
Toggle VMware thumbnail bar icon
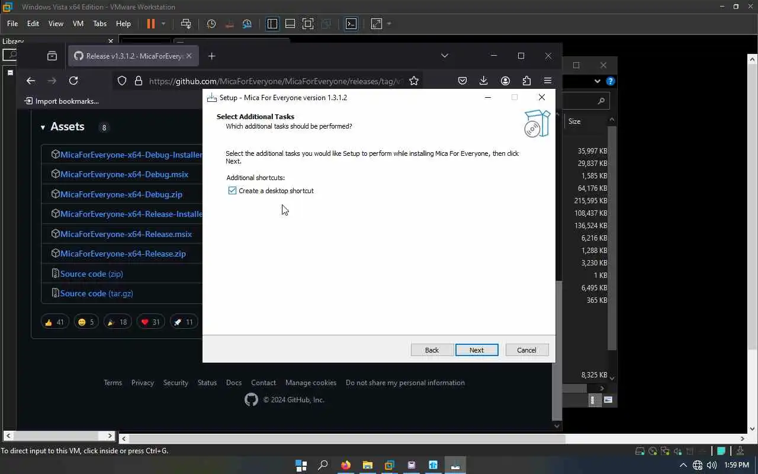[x=290, y=24]
